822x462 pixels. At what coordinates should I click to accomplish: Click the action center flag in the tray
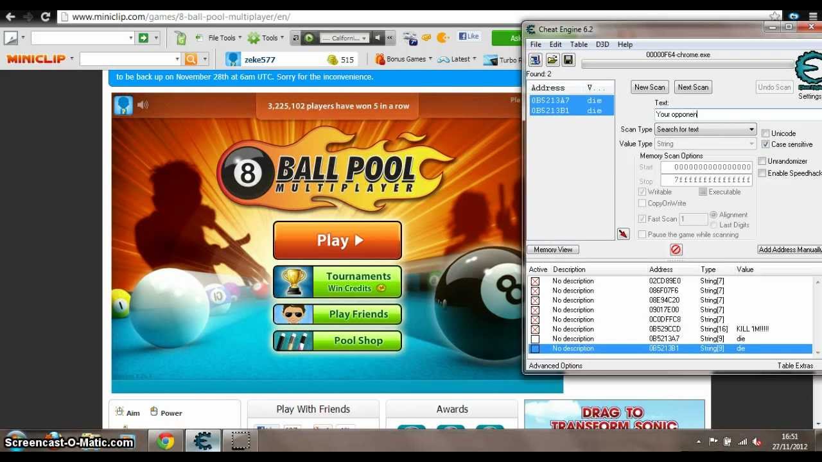click(713, 441)
